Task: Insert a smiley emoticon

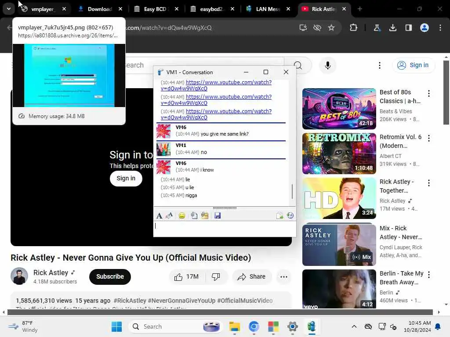Action: [181, 215]
